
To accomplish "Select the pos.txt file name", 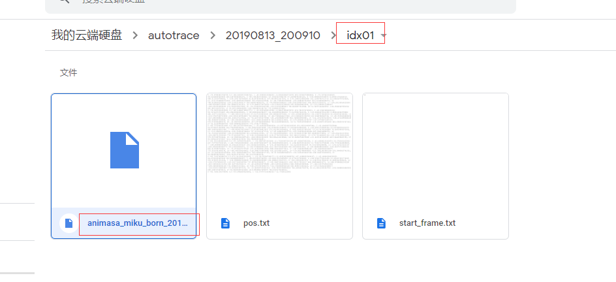I will coord(256,223).
